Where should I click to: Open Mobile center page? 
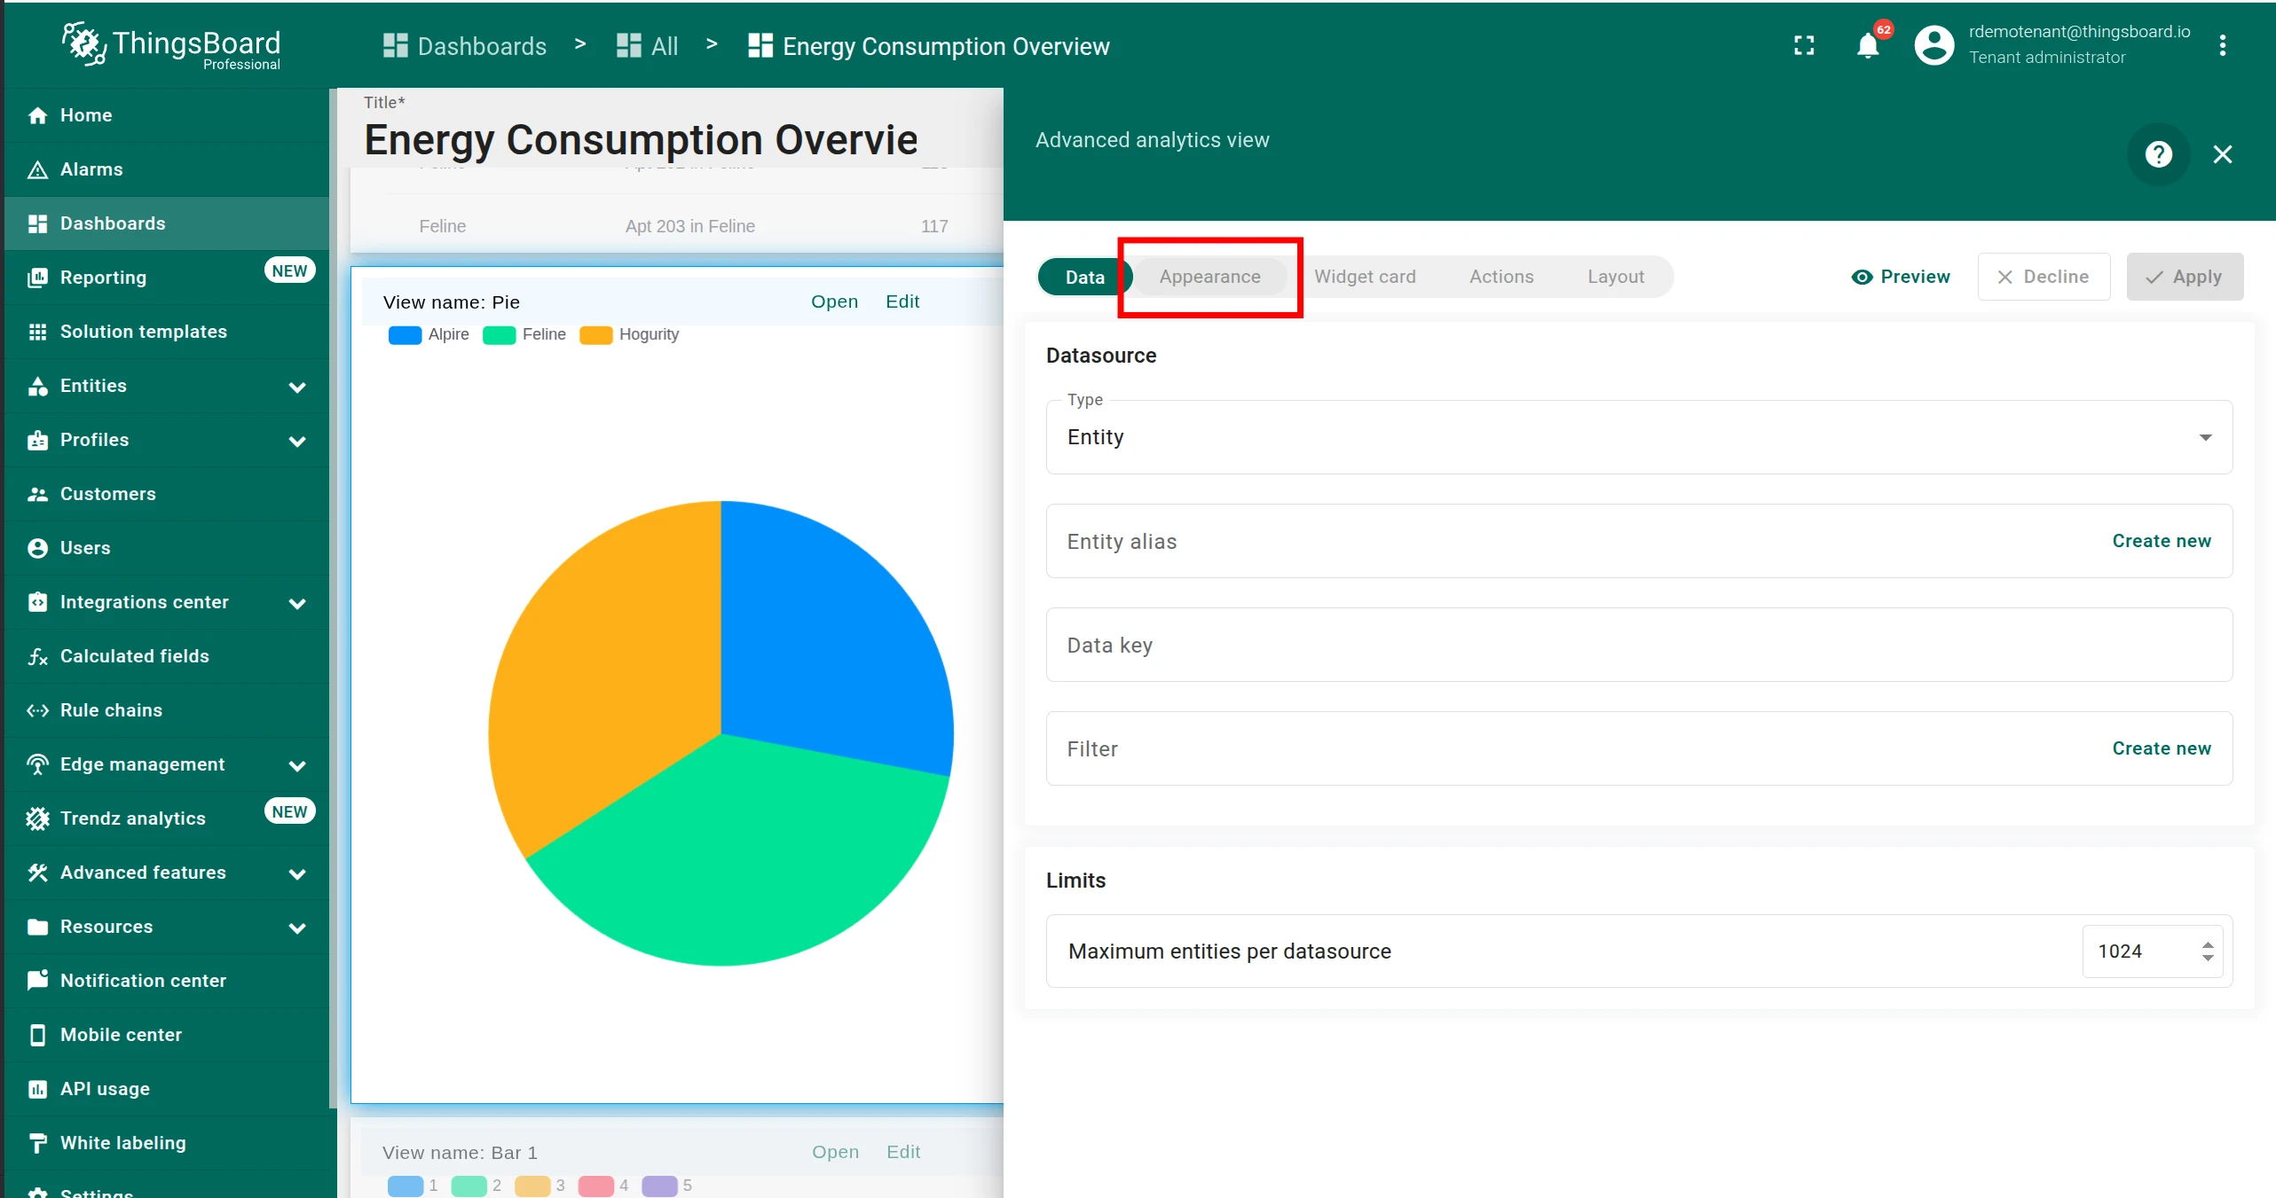click(x=166, y=1035)
